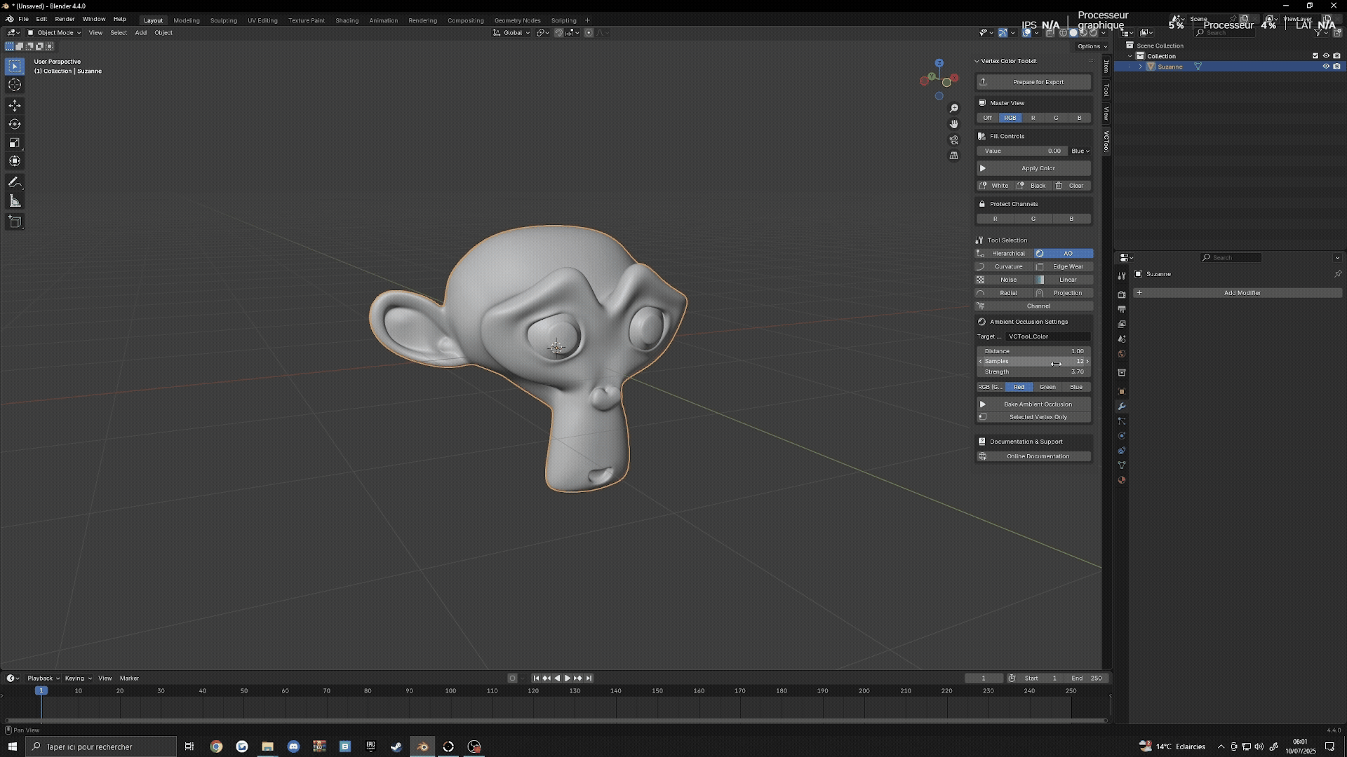The height and width of the screenshot is (757, 1347).
Task: Open the modifier properties wrench icon
Action: click(x=1122, y=407)
